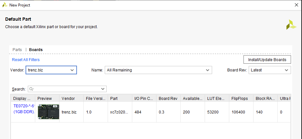Select the Boards tab

36,50
